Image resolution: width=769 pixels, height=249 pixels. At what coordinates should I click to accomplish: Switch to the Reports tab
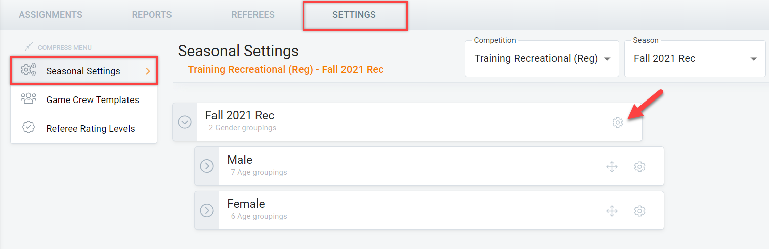click(x=152, y=15)
